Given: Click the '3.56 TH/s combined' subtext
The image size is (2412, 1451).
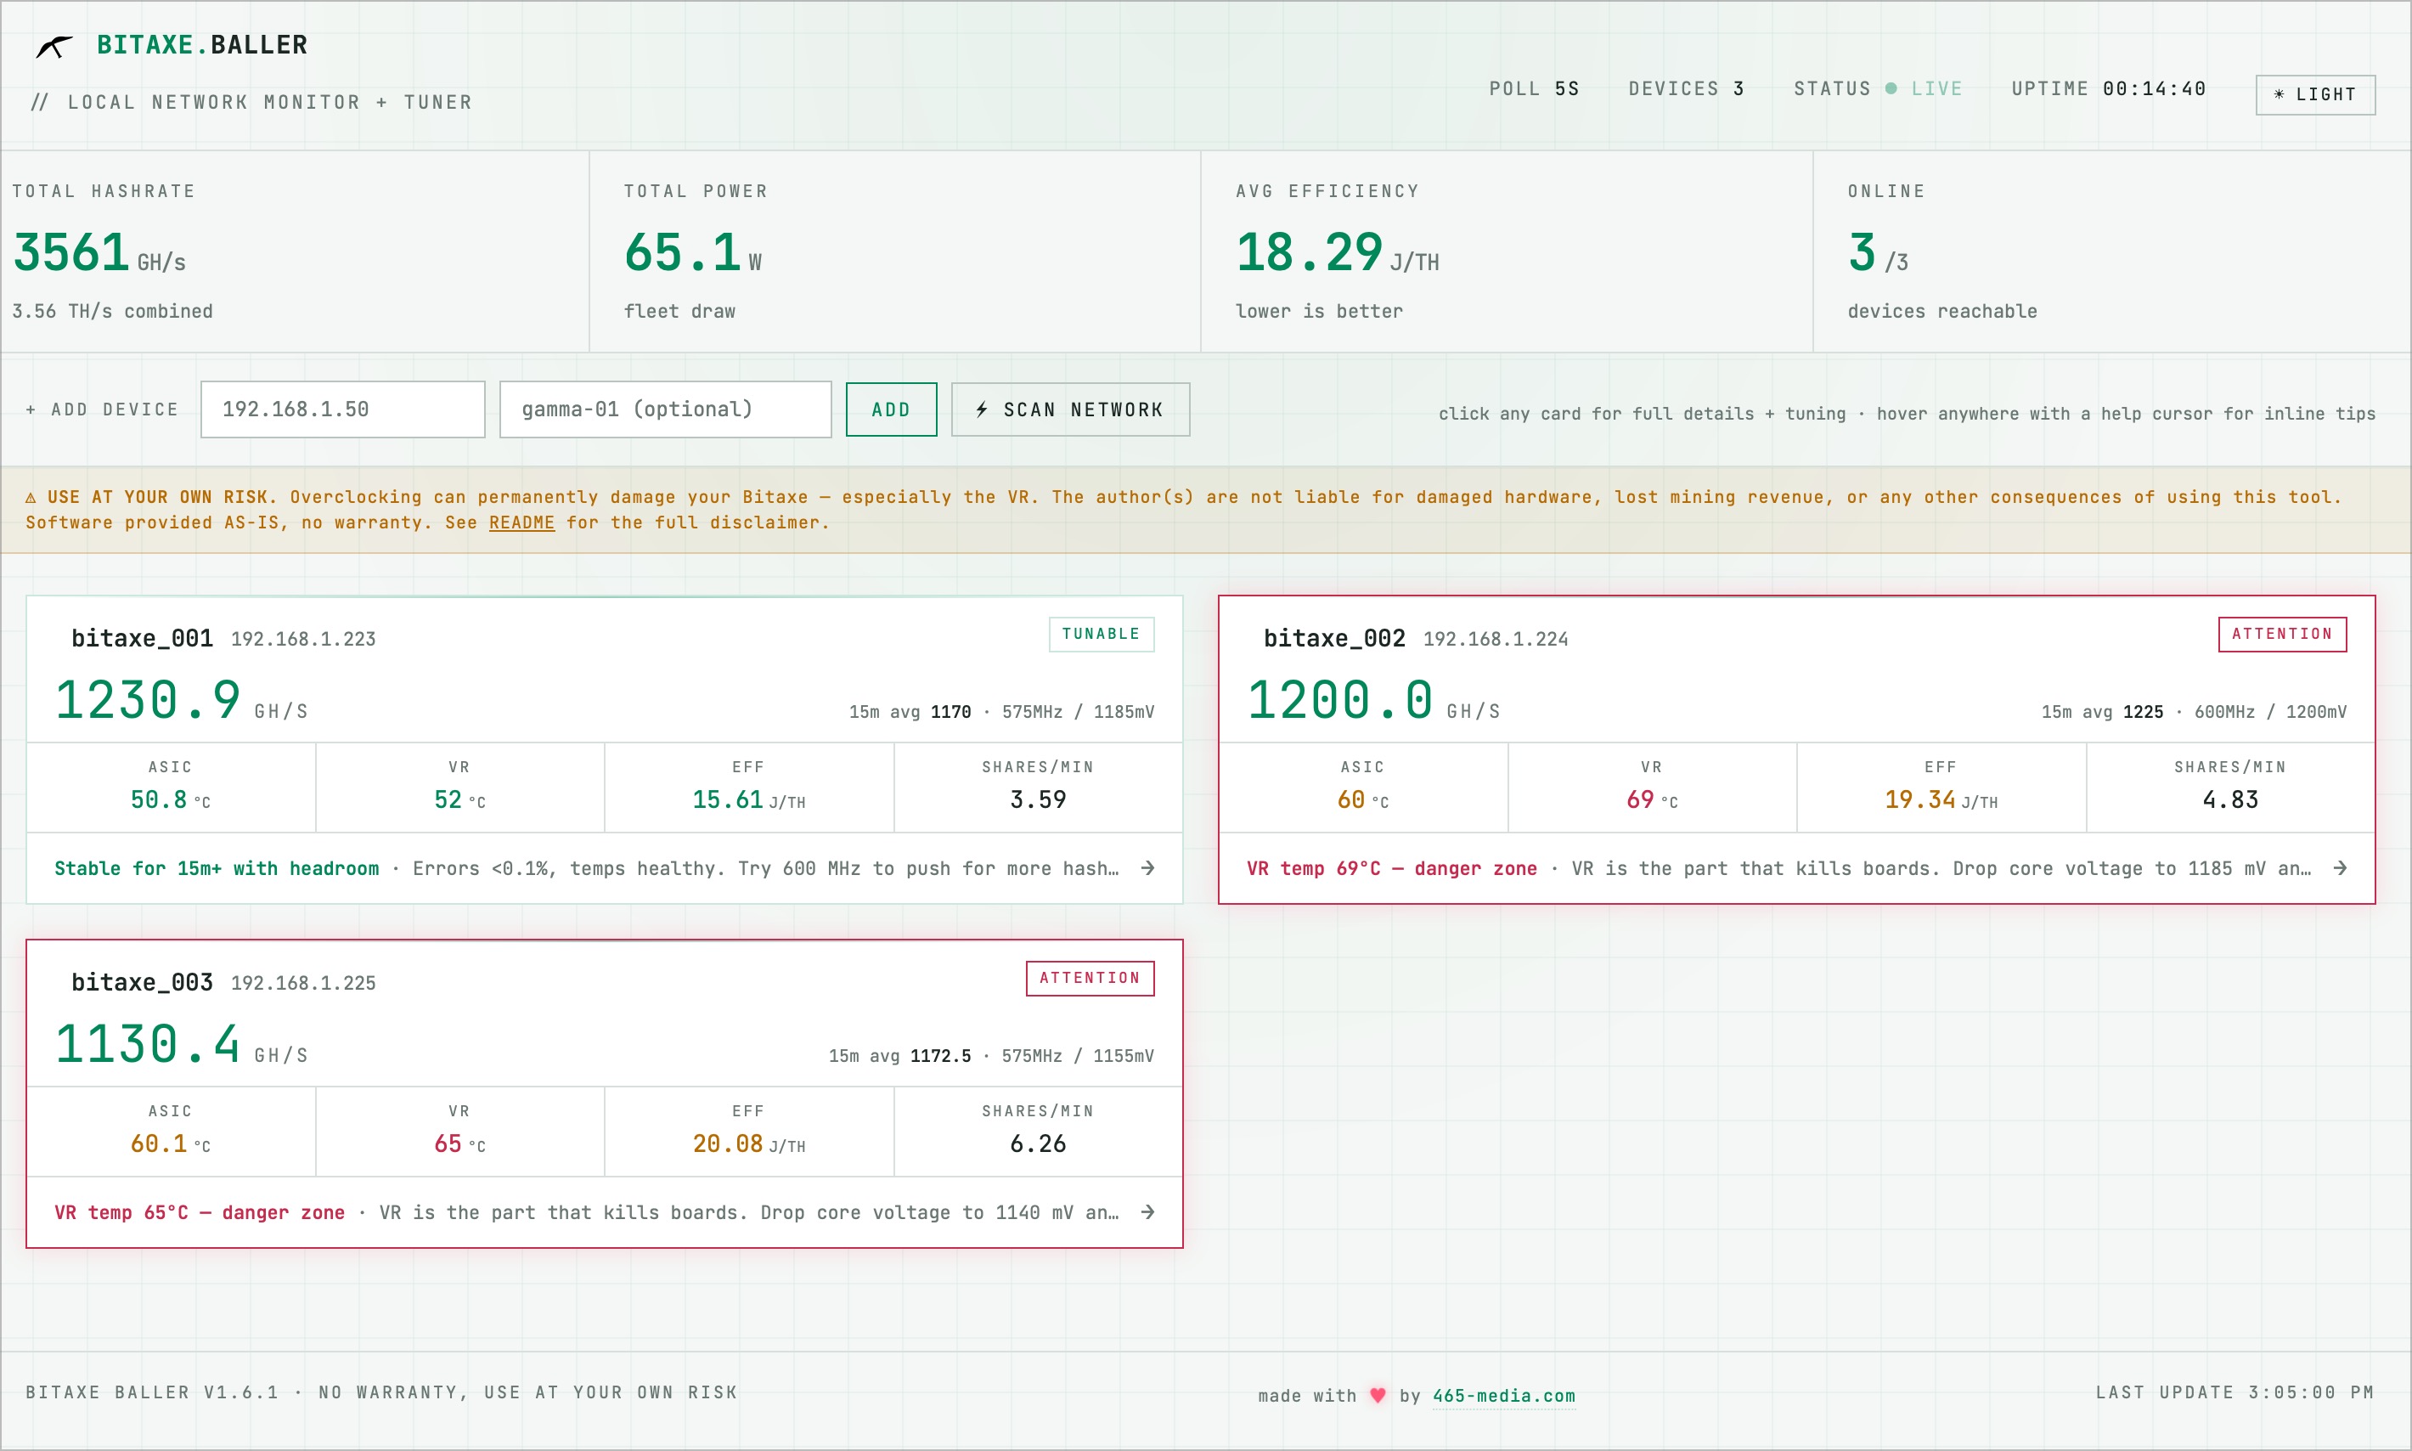Looking at the screenshot, I should (x=112, y=312).
